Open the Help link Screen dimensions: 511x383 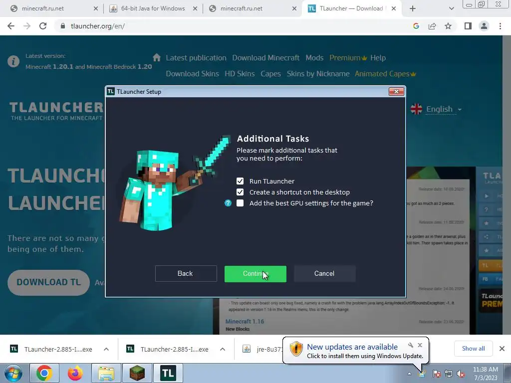378,58
